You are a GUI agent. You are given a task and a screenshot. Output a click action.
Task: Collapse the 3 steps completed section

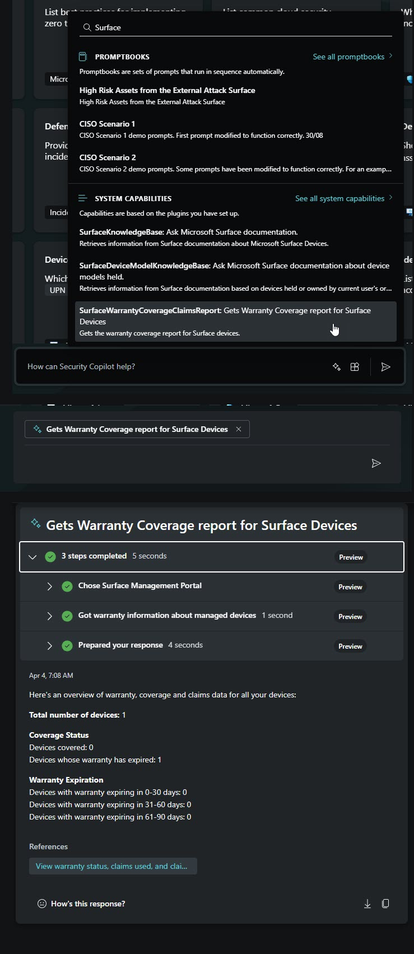pyautogui.click(x=32, y=557)
